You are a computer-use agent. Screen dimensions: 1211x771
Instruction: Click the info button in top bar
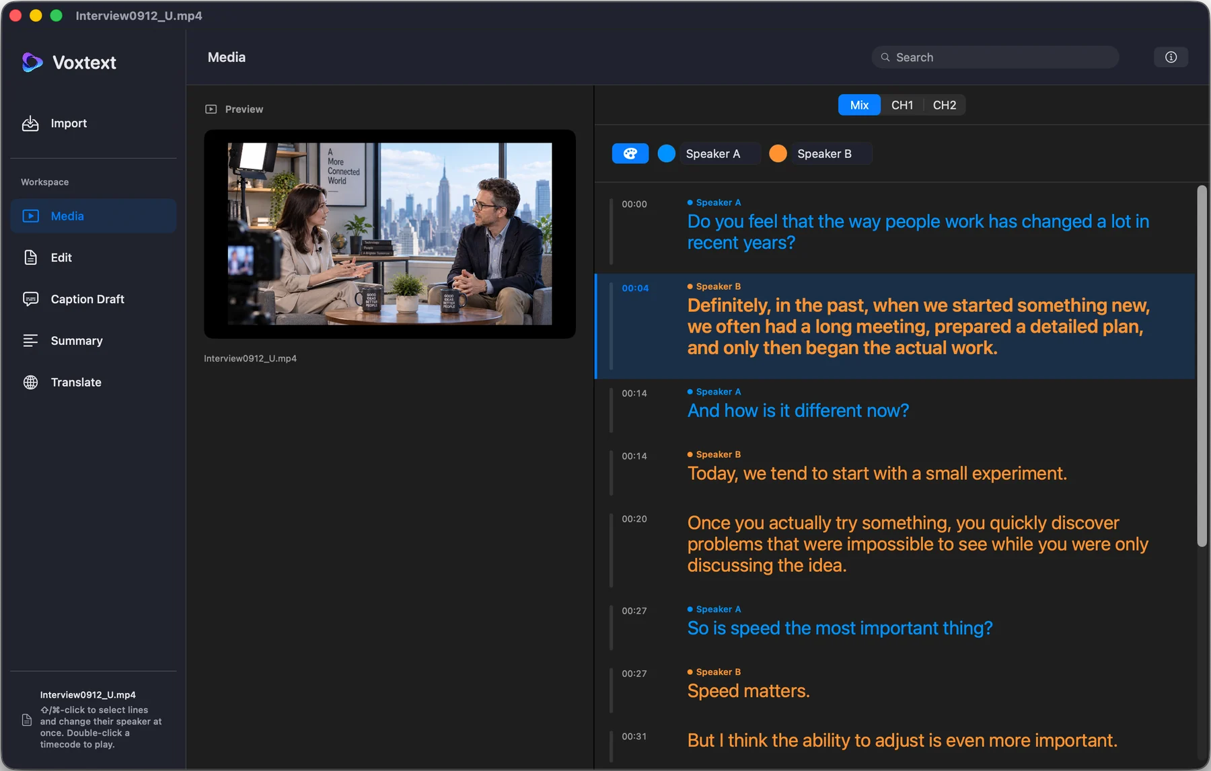[1171, 57]
